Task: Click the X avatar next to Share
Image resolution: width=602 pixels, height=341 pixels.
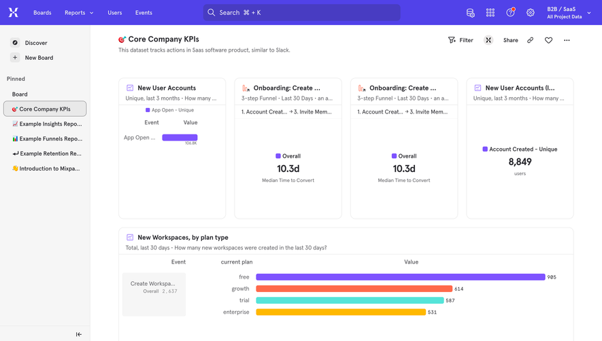Action: (x=488, y=40)
